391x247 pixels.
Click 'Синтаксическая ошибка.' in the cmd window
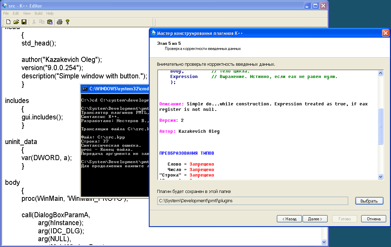point(111,145)
